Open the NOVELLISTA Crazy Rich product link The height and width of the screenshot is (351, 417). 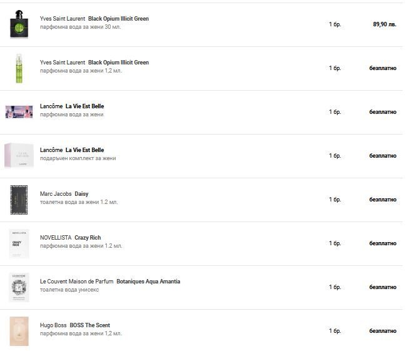click(x=88, y=238)
